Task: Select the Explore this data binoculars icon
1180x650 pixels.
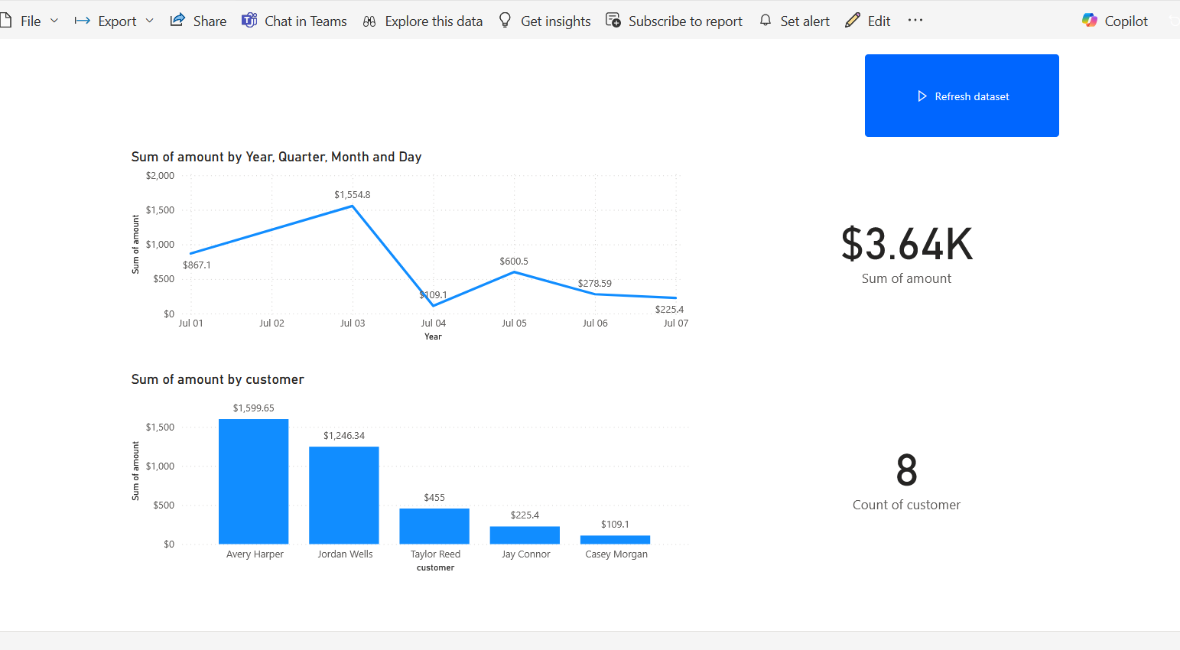Action: point(369,21)
